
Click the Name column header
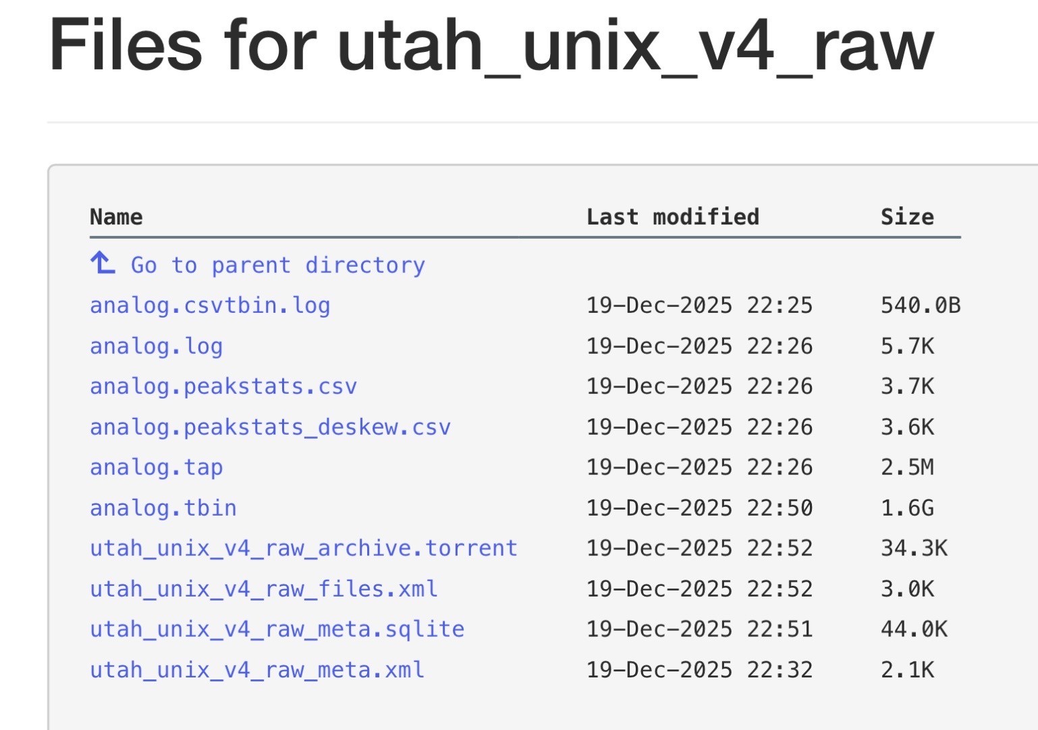pos(116,217)
